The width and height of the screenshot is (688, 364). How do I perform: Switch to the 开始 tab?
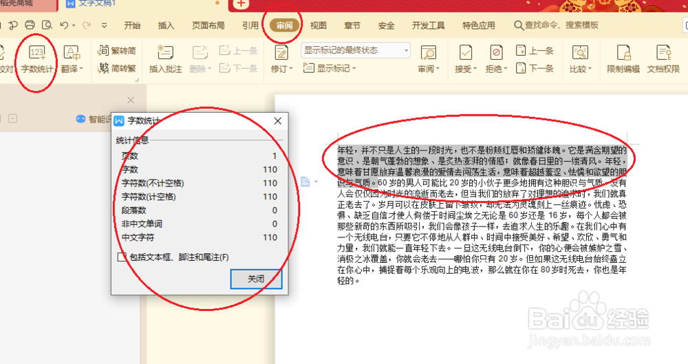pyautogui.click(x=132, y=25)
